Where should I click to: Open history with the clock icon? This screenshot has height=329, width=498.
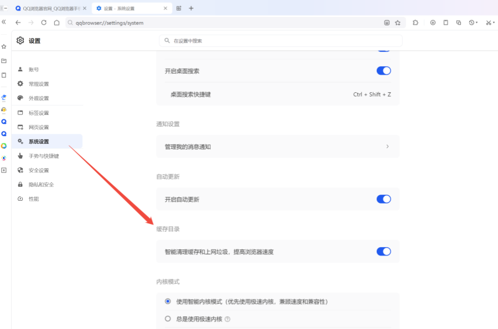[471, 23]
